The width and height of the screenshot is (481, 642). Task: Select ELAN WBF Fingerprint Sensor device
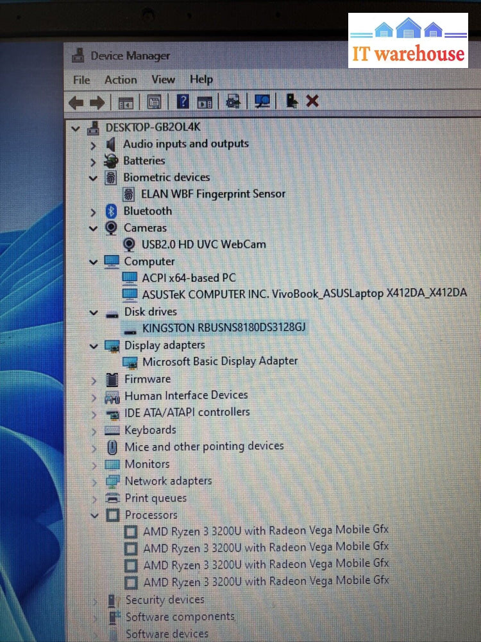click(x=213, y=193)
